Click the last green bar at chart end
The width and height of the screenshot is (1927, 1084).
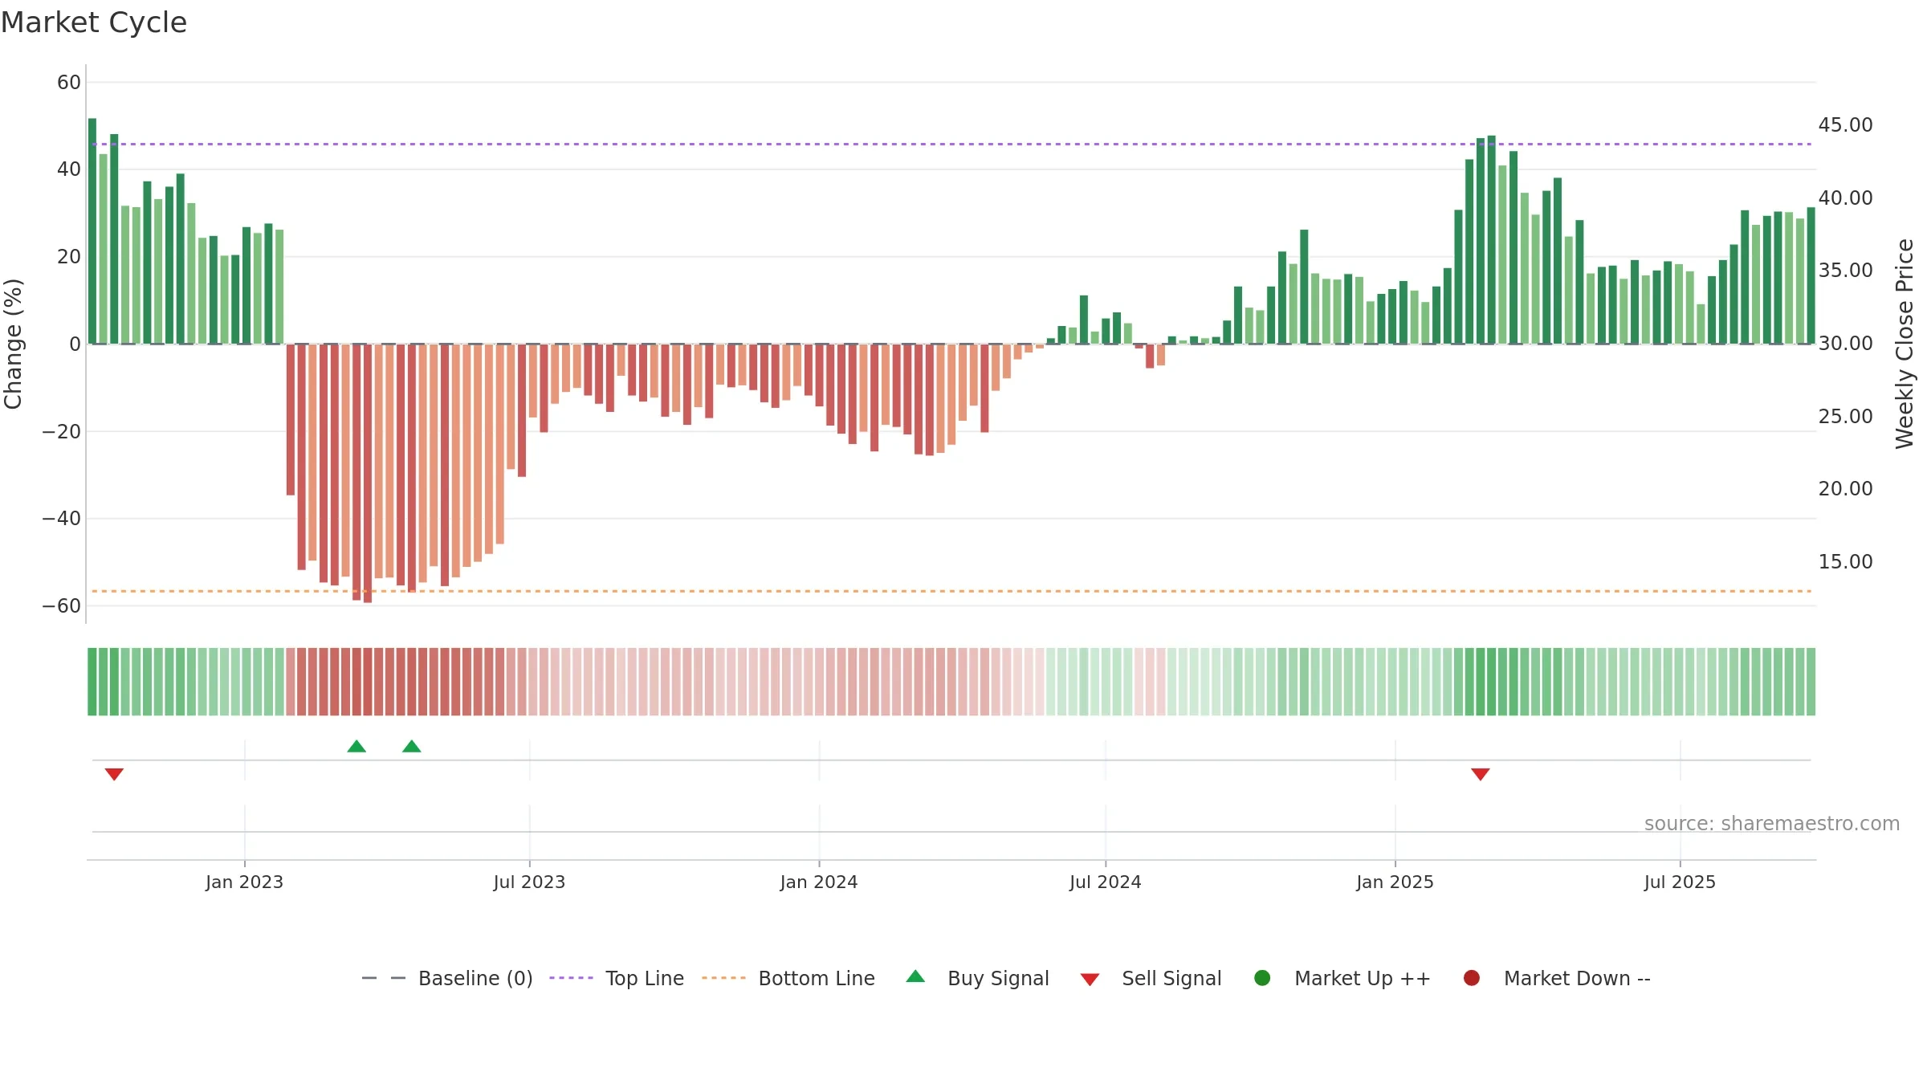(x=1811, y=276)
